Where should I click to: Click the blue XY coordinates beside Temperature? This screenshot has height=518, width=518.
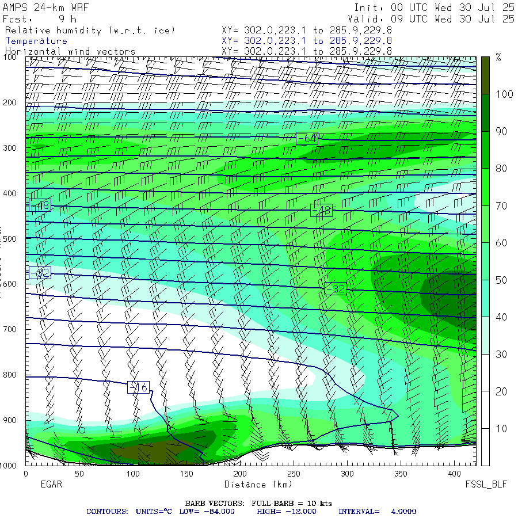click(307, 41)
